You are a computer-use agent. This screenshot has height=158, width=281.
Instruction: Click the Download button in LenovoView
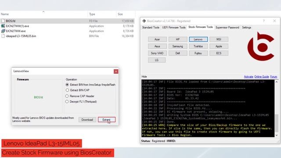(x=87, y=120)
